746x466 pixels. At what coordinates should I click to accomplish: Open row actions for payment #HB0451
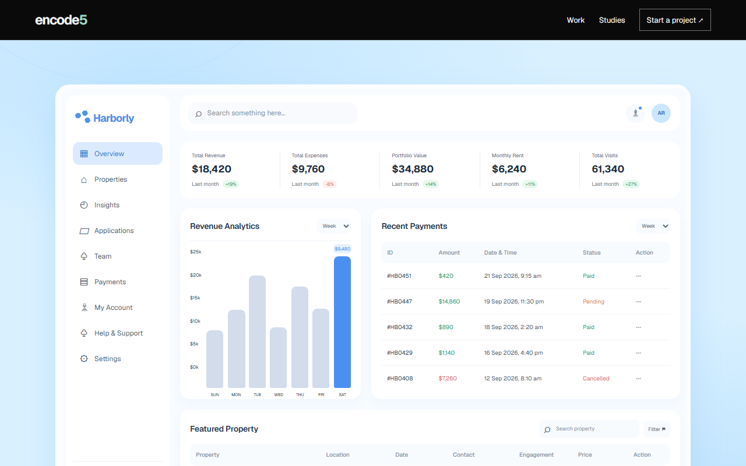(638, 276)
